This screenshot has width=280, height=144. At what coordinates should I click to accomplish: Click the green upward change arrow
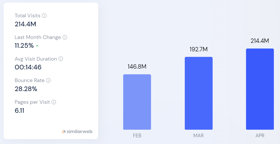[x=37, y=46]
